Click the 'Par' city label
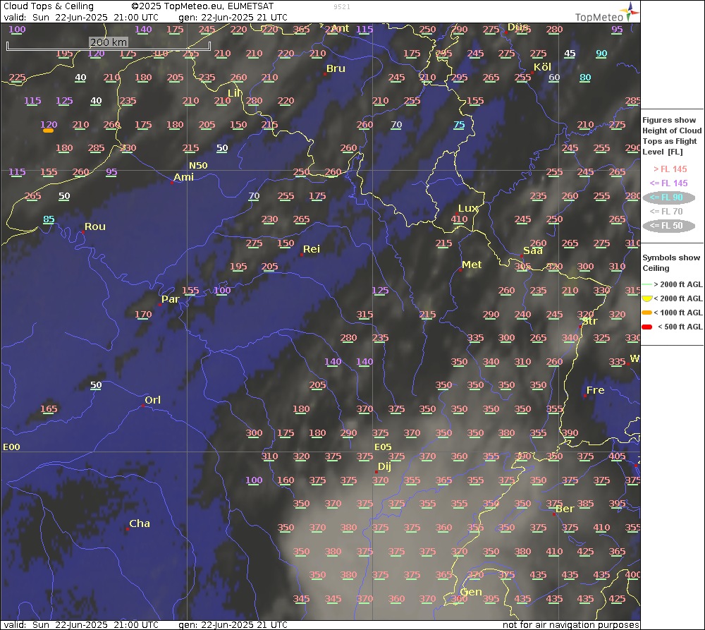Viewport: 705px width, 630px height. 171,299
